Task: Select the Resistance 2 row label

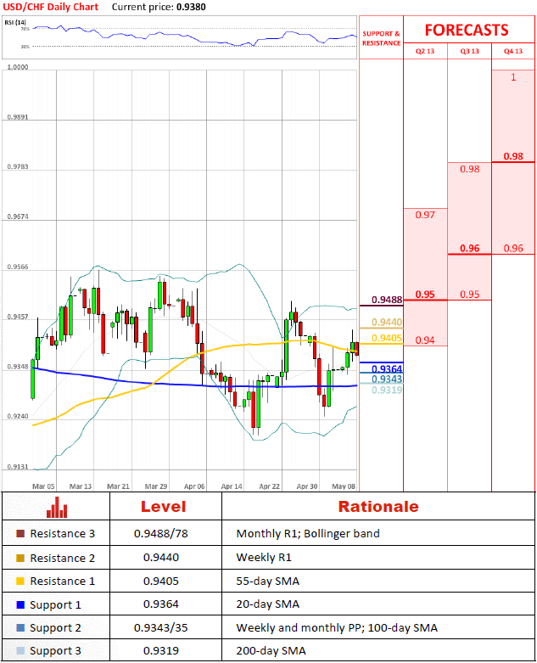Action: (63, 558)
